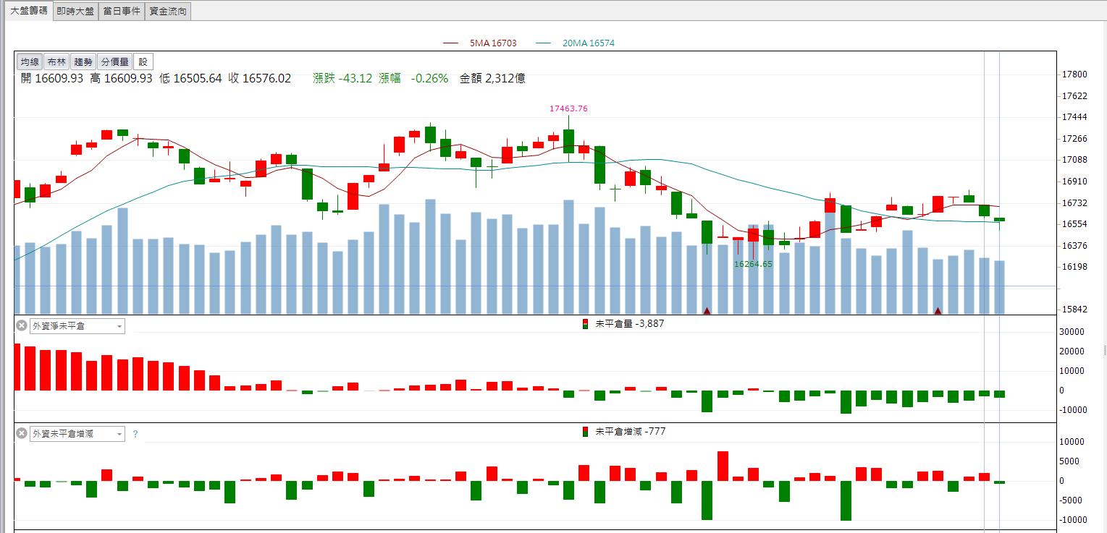The width and height of the screenshot is (1107, 533).
Task: Switch to the 資金流向 tab
Action: point(168,11)
